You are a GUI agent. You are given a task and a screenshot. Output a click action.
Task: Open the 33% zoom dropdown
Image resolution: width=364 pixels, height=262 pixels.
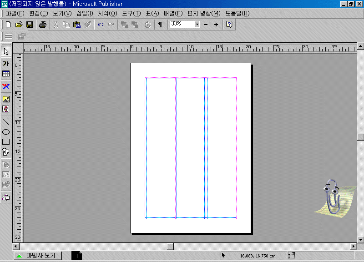(x=197, y=24)
